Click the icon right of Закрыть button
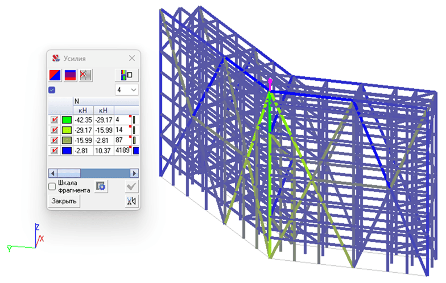 131,201
